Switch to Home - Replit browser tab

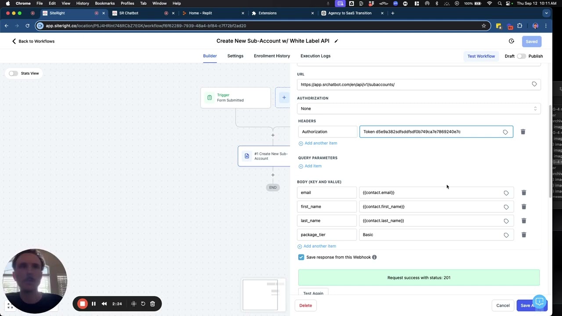[213, 13]
